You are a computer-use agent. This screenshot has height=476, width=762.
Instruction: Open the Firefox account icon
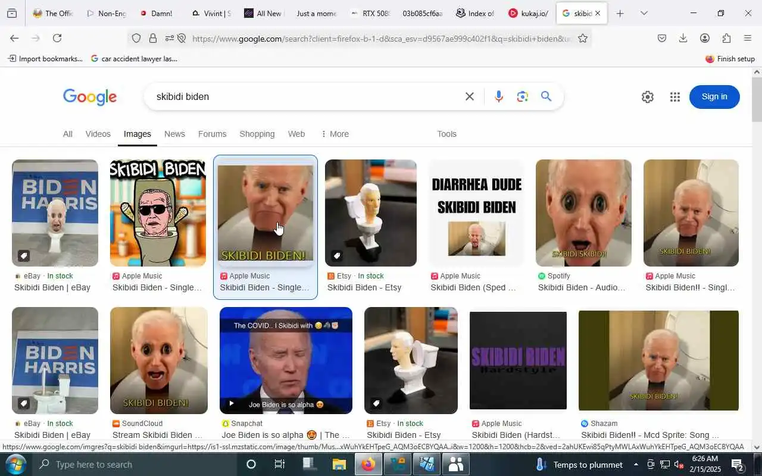pos(705,38)
